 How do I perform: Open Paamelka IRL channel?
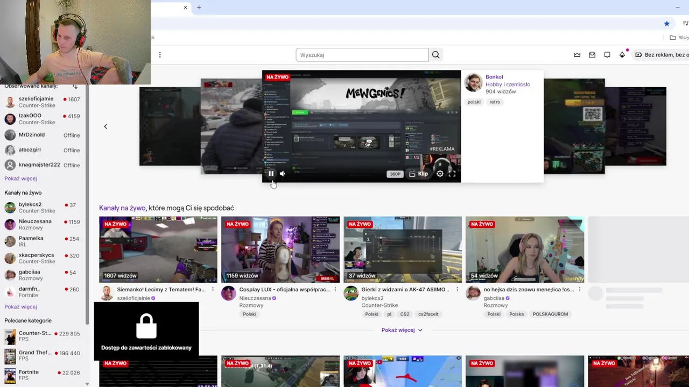point(43,241)
